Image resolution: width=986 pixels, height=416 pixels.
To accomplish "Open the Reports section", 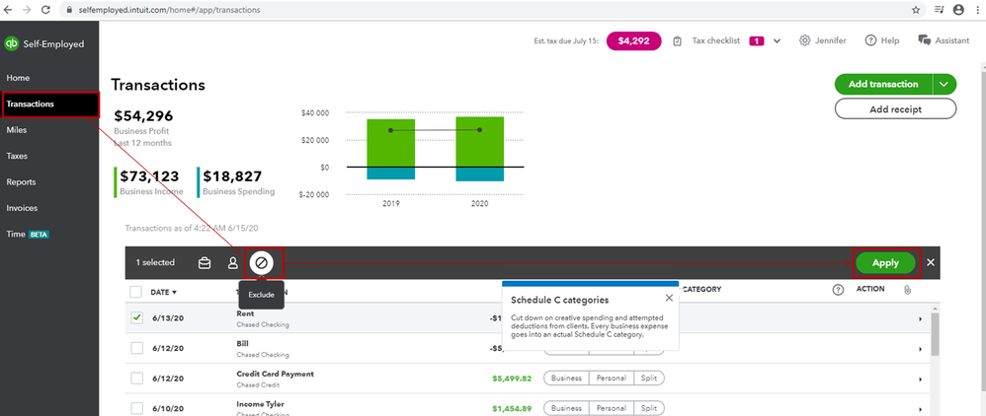I will [21, 182].
